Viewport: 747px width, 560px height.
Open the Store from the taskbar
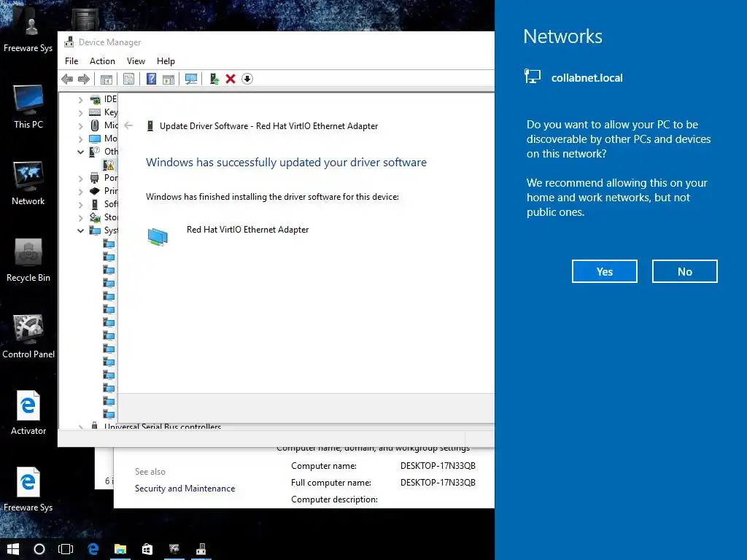pos(147,549)
